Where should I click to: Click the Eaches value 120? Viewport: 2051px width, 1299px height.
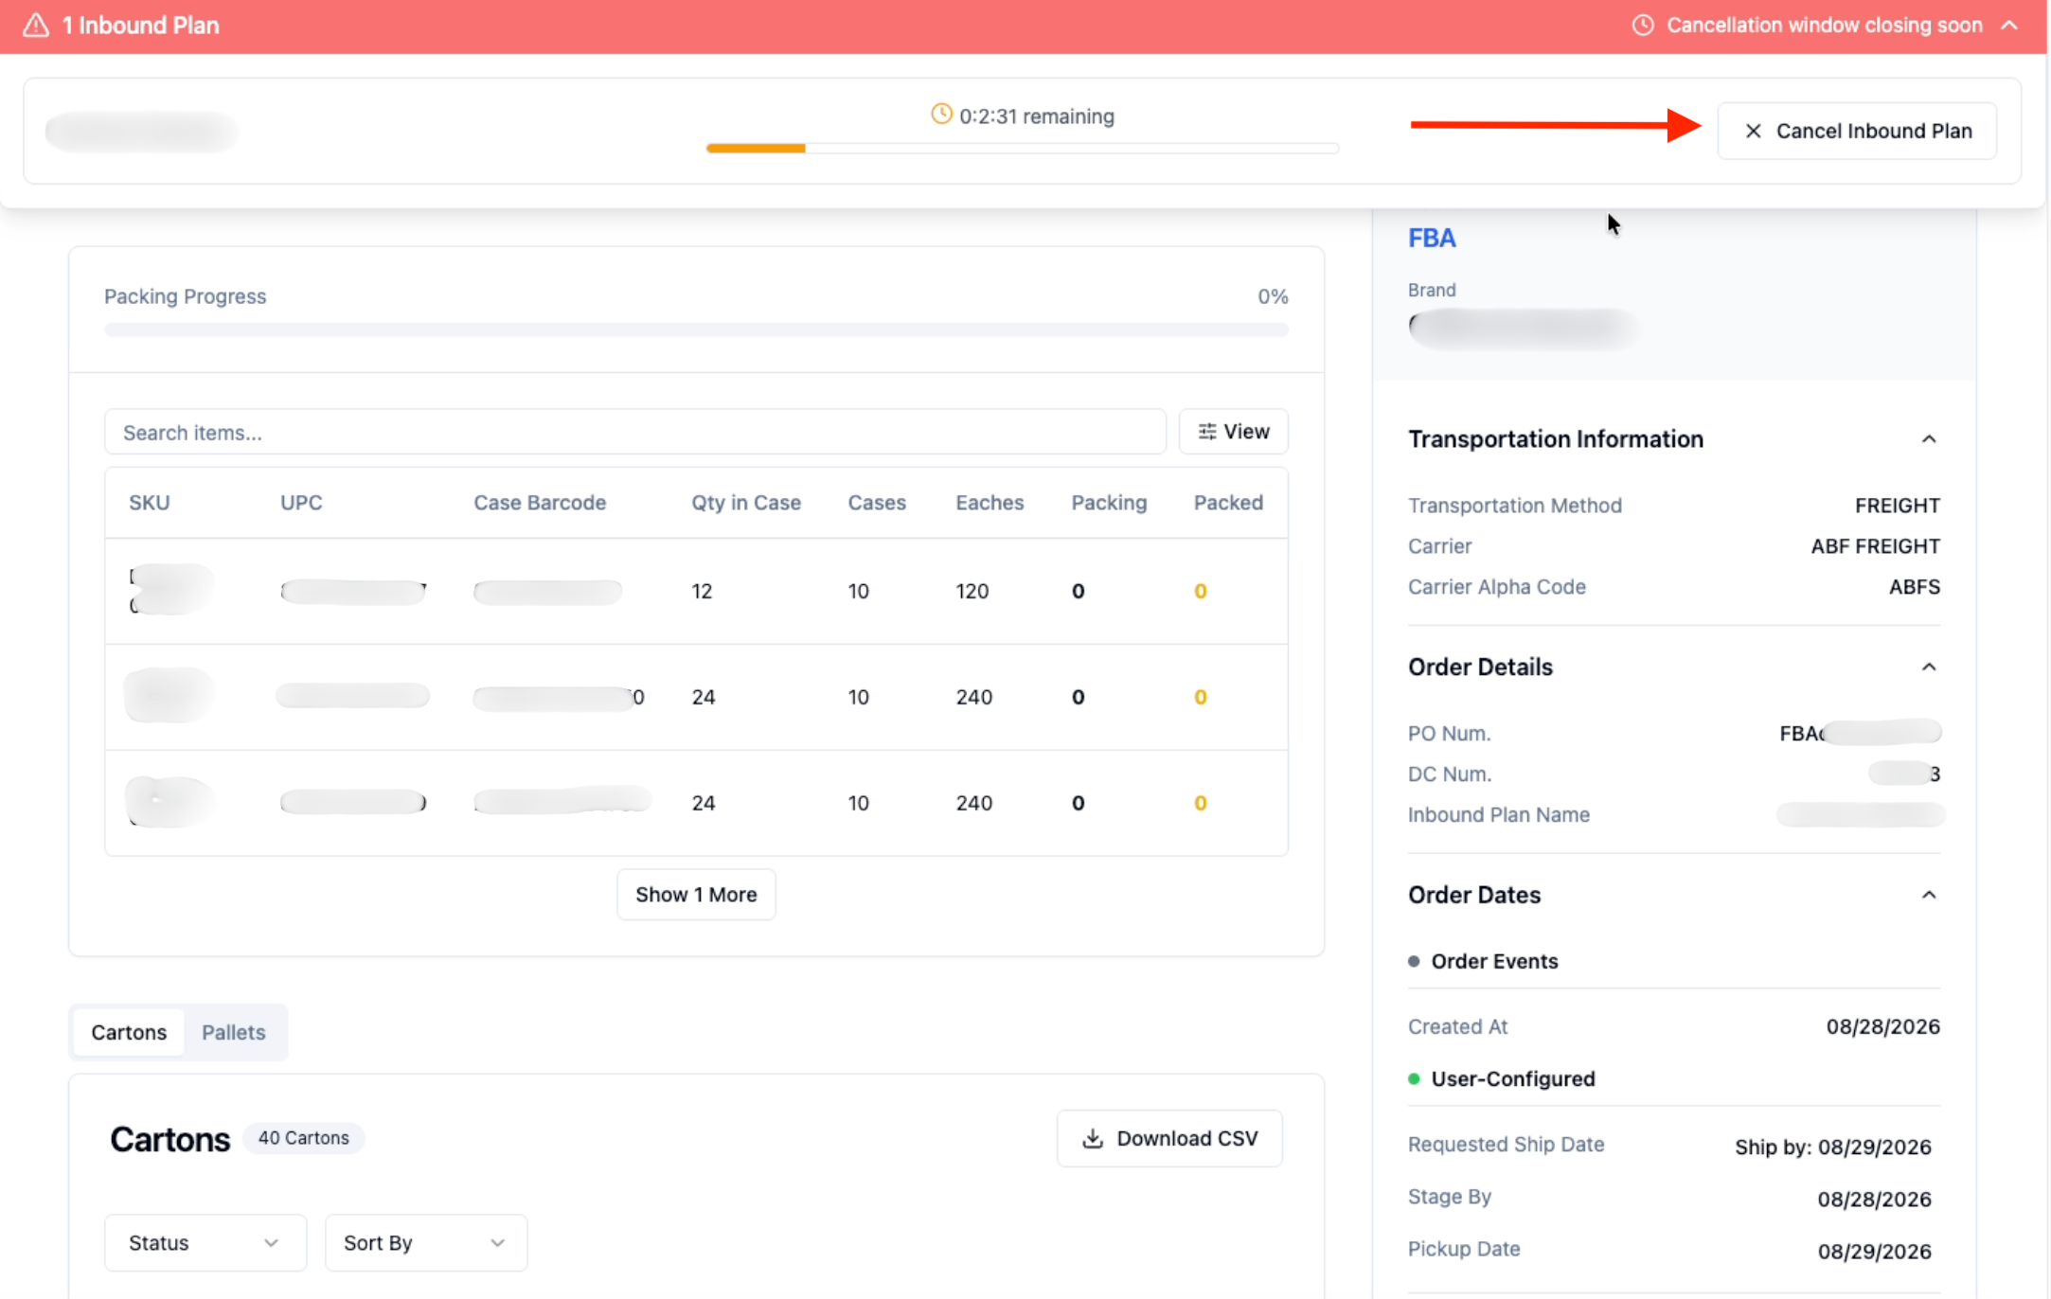pos(972,592)
